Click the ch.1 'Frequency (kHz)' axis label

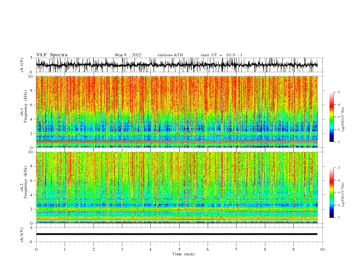point(26,107)
